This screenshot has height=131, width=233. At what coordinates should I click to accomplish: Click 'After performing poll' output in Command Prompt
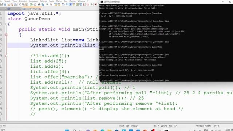pyautogui.click(x=127, y=70)
